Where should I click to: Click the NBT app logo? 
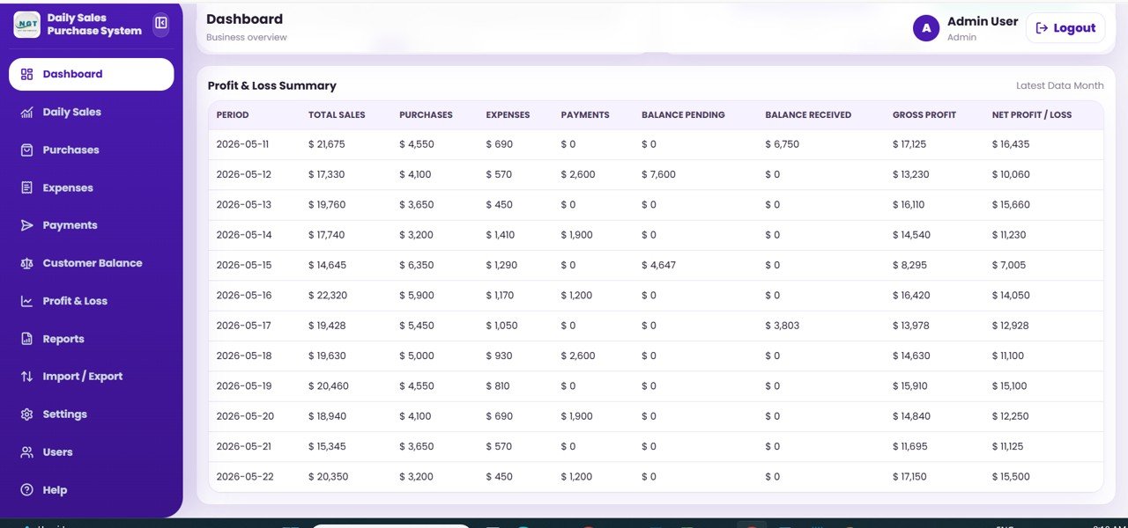click(26, 25)
